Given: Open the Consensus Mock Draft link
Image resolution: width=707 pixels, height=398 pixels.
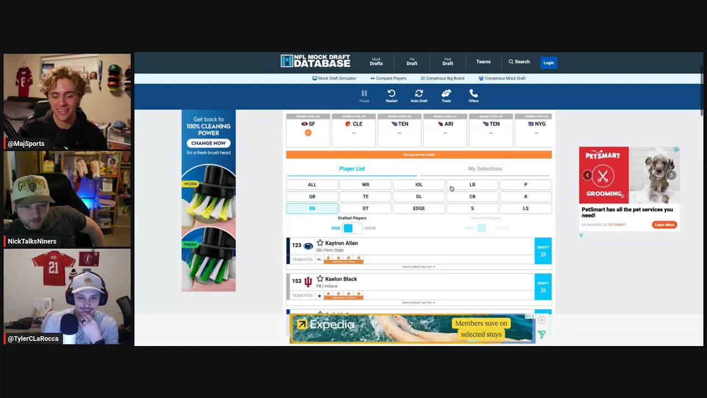Looking at the screenshot, I should click(x=502, y=78).
